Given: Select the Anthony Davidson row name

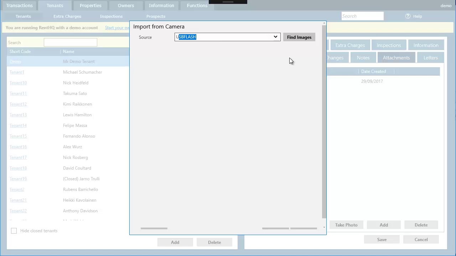Looking at the screenshot, I should pos(80,211).
